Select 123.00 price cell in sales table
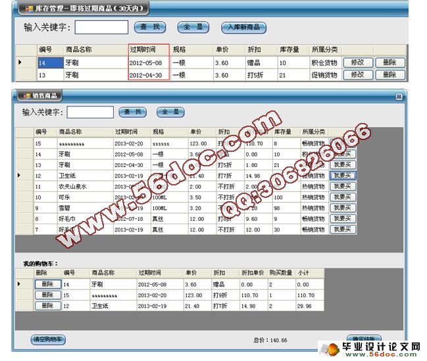427x361 pixels. 202,143
